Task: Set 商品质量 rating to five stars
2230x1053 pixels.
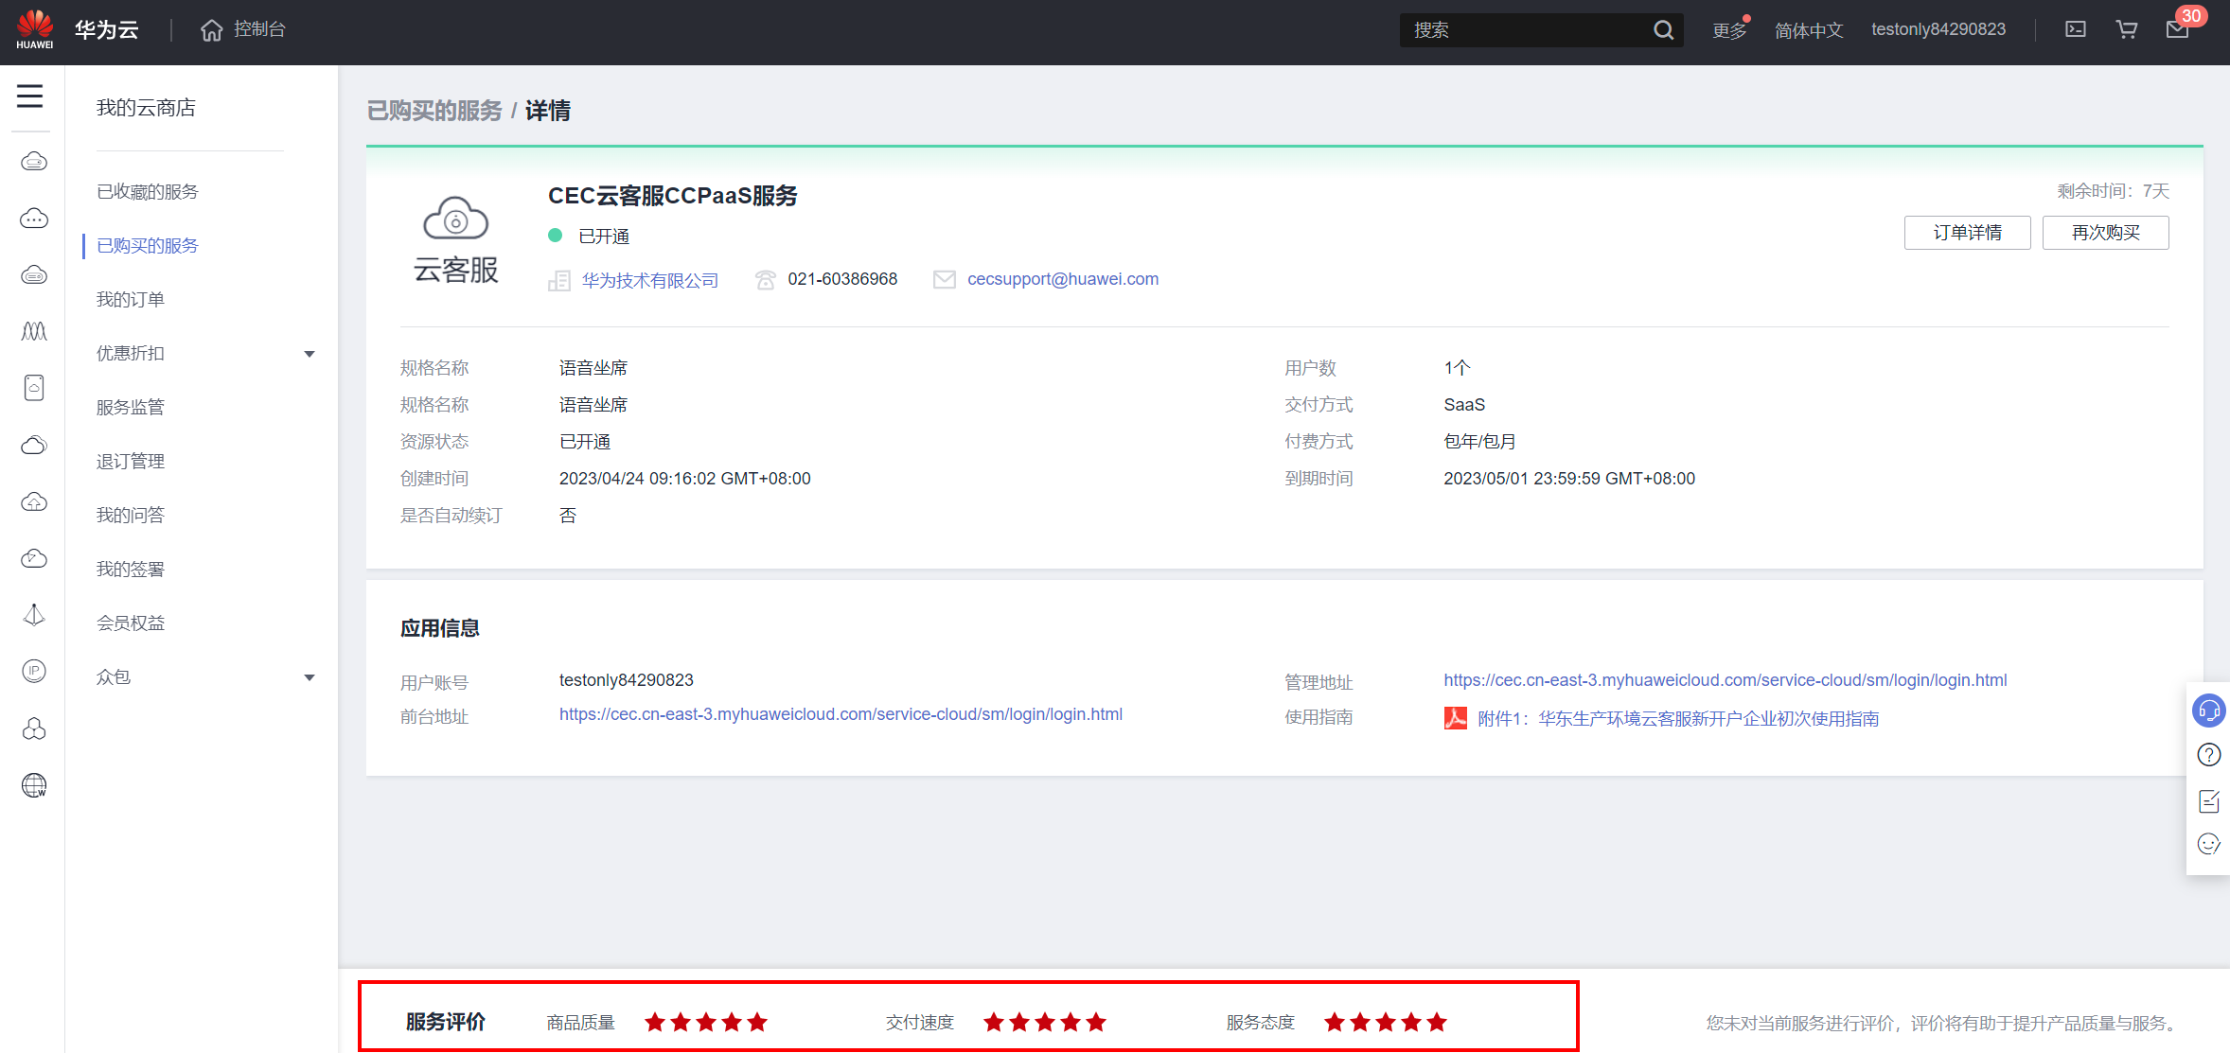Action: click(x=757, y=1022)
